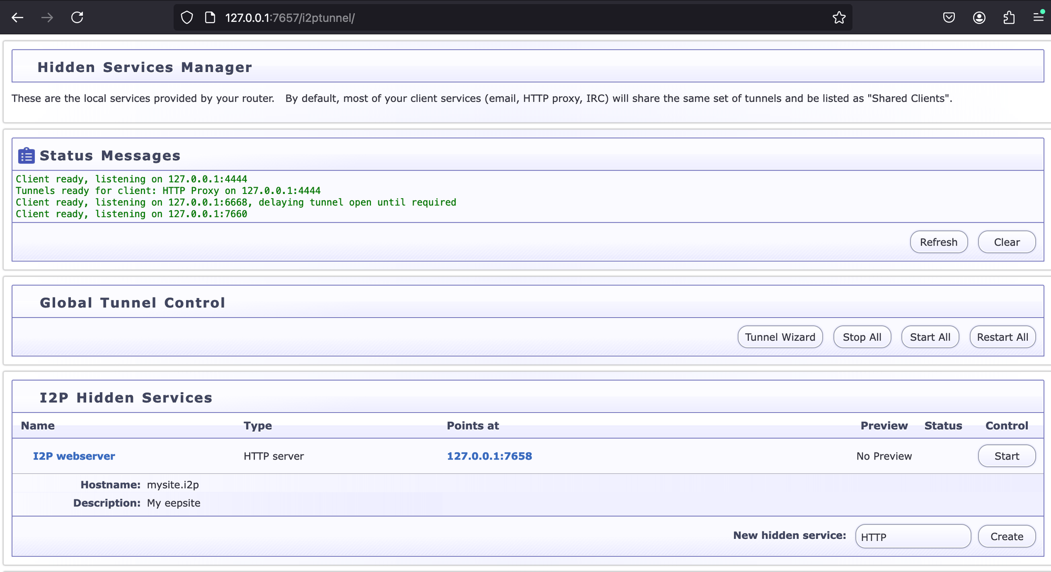Open the Firefox account icon
This screenshot has width=1051, height=572.
click(x=979, y=17)
